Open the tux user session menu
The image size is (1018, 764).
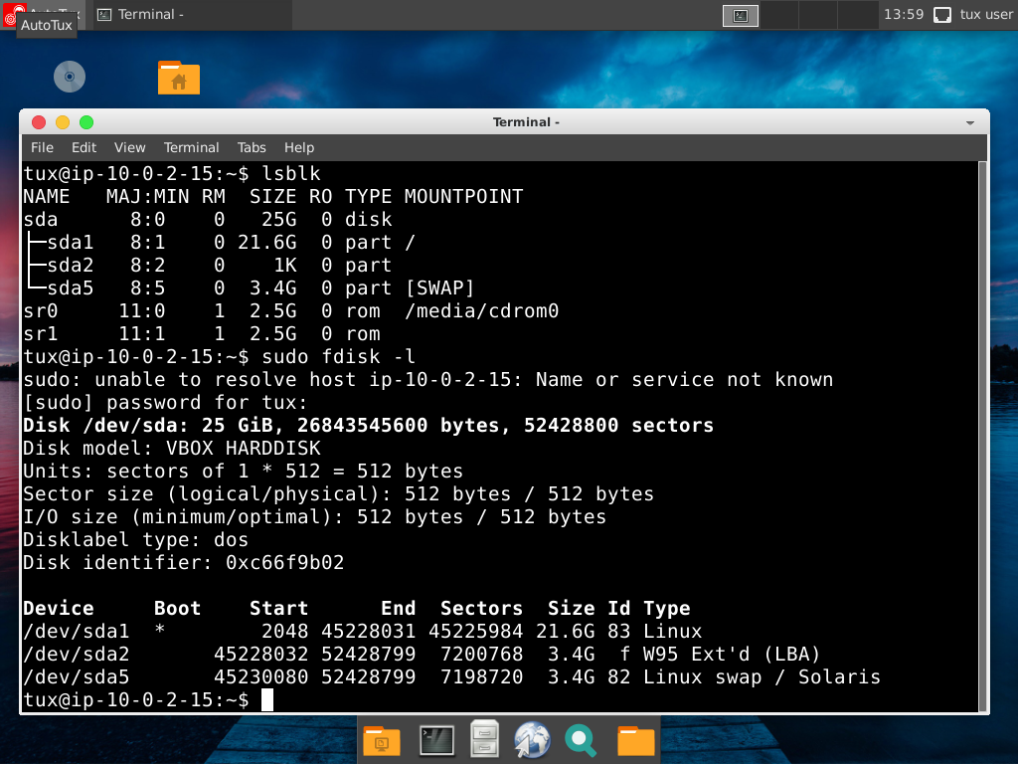tap(985, 14)
